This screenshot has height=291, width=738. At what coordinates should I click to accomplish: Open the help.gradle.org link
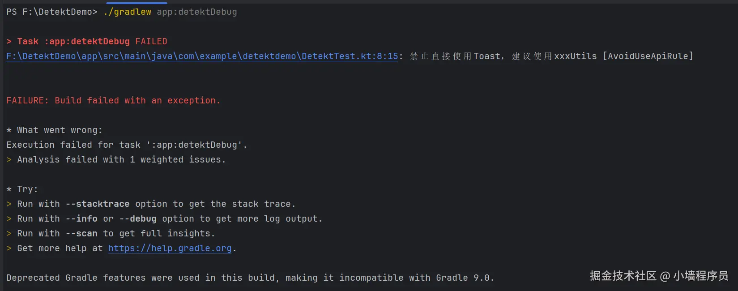pos(170,248)
